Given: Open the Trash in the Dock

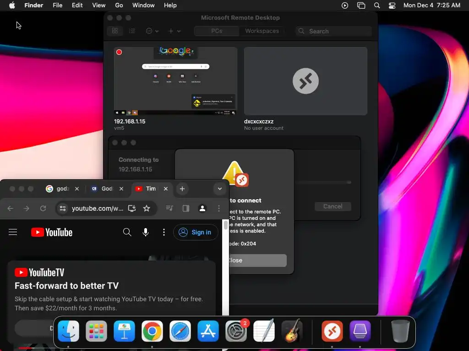Looking at the screenshot, I should pyautogui.click(x=400, y=331).
